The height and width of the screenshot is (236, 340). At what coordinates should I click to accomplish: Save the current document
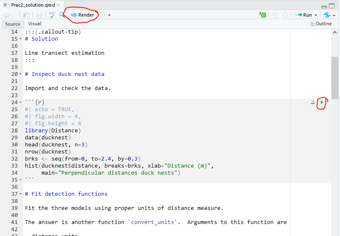(x=39, y=15)
